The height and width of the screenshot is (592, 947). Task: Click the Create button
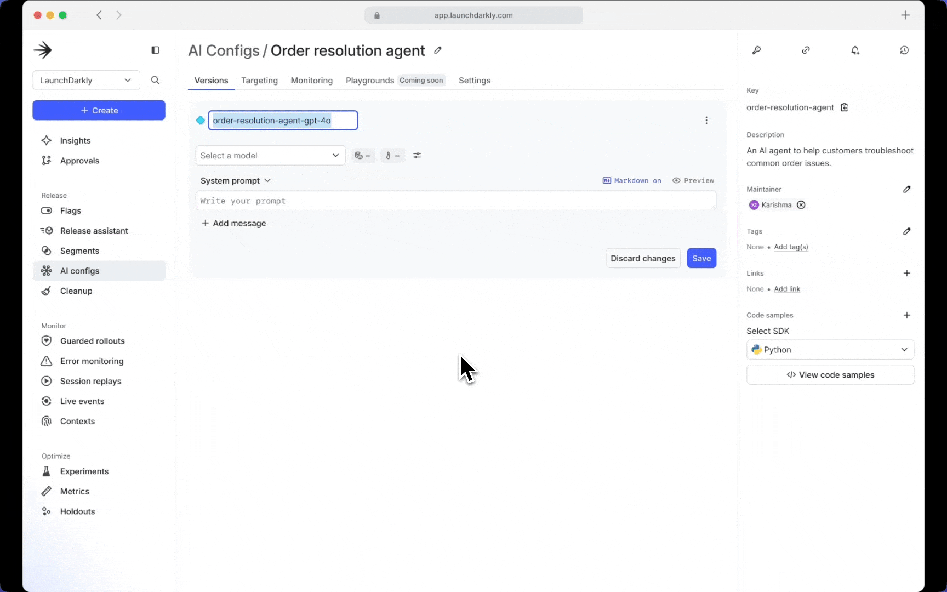pos(99,111)
